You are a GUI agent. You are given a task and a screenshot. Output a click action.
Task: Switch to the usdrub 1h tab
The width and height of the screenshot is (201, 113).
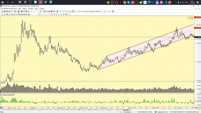(x=33, y=110)
